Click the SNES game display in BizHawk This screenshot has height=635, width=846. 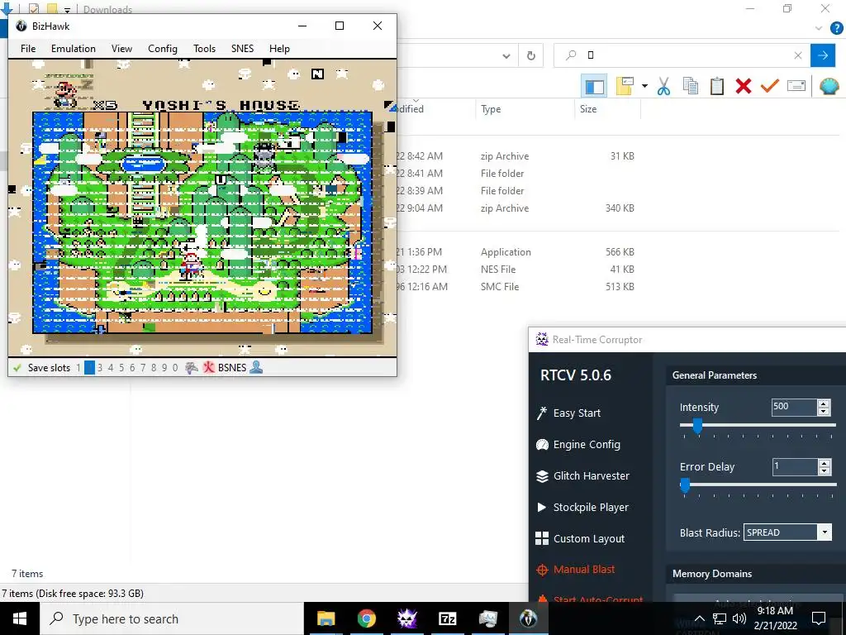coord(202,208)
